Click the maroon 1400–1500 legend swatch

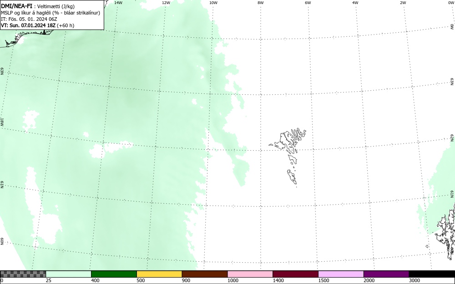point(295,274)
